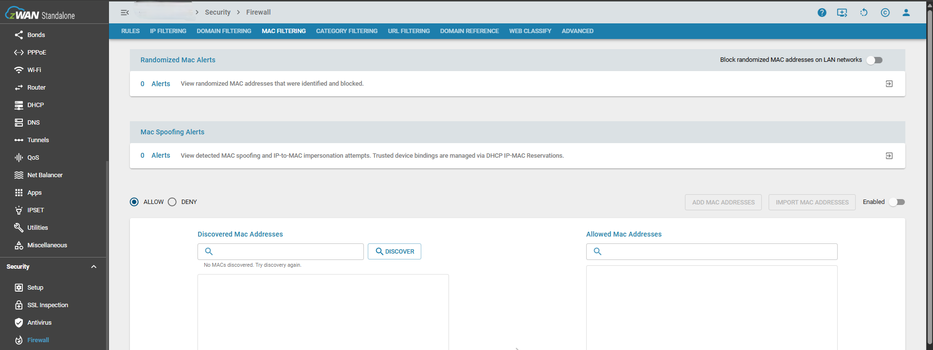
Task: Click the DISCOVER button
Action: point(395,252)
